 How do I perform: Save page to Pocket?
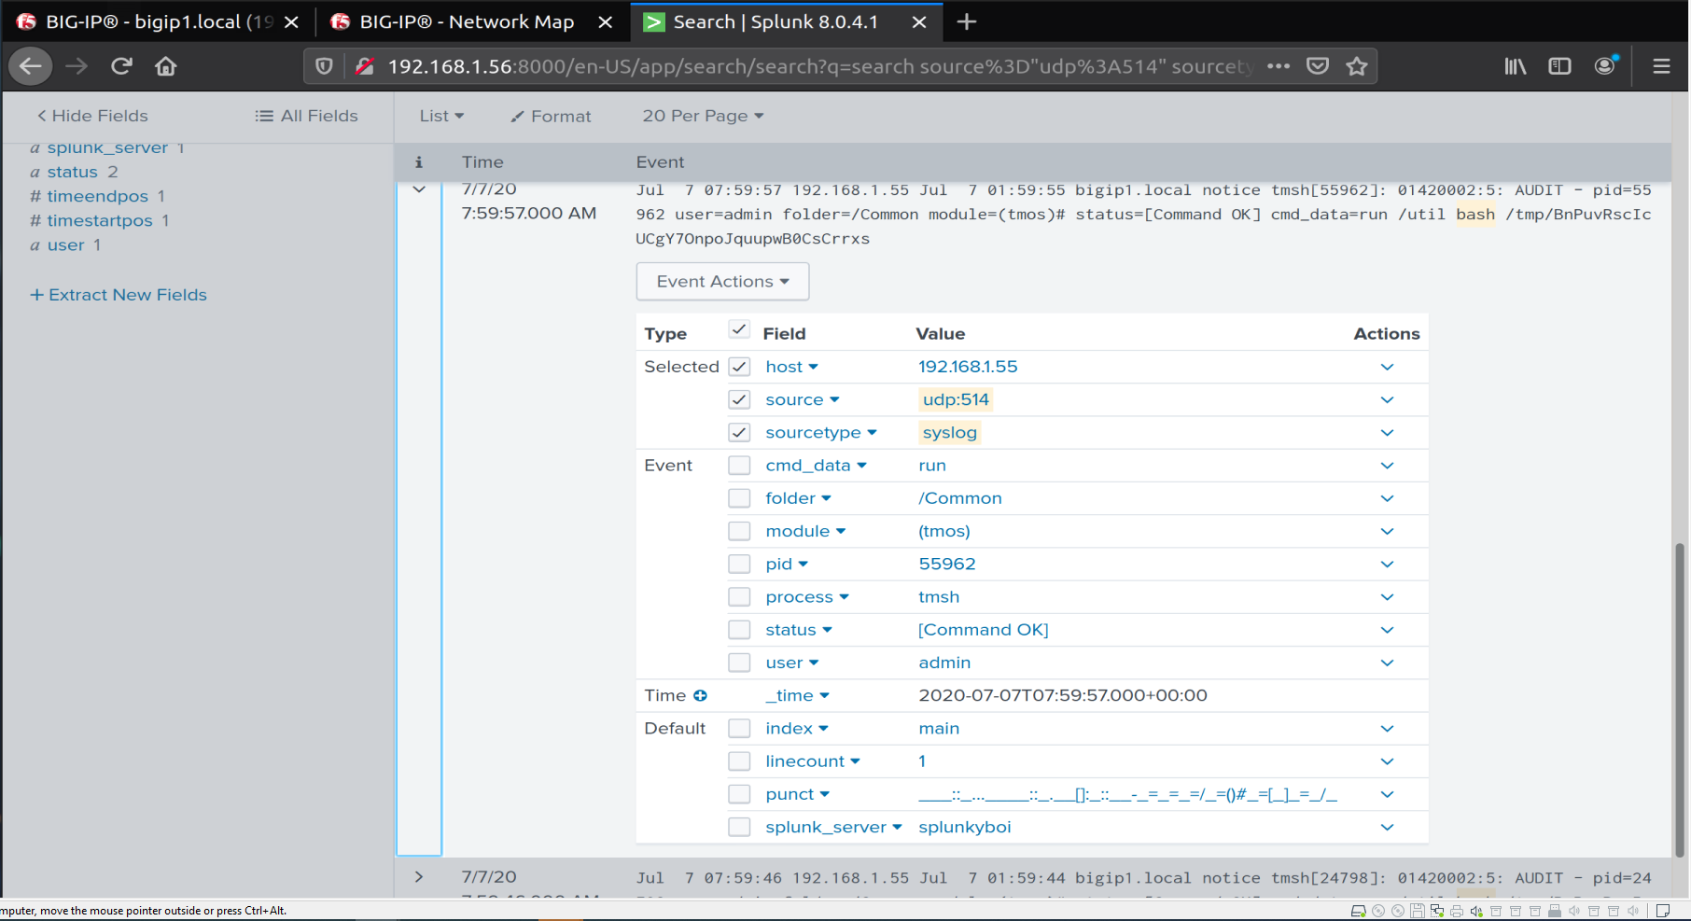tap(1318, 66)
